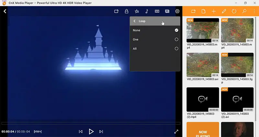
Task: Play the video
Action: [x=91, y=132]
